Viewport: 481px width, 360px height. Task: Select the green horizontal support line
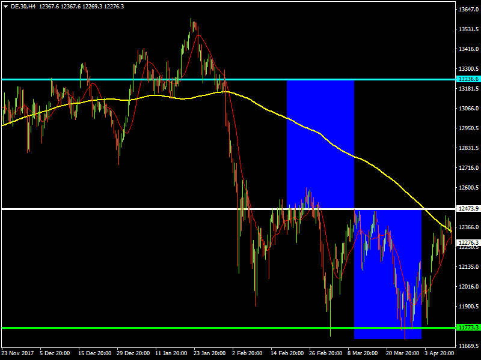[180, 328]
